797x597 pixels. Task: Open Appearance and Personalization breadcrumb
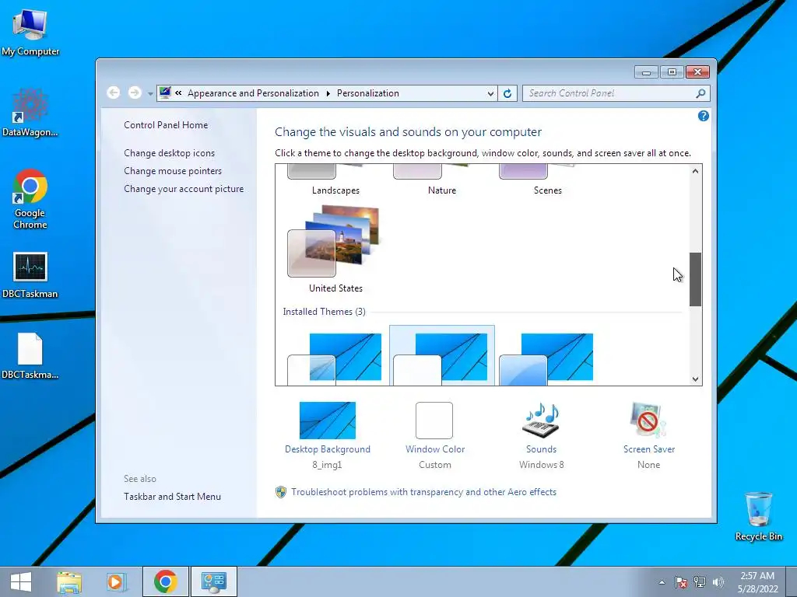(x=253, y=93)
